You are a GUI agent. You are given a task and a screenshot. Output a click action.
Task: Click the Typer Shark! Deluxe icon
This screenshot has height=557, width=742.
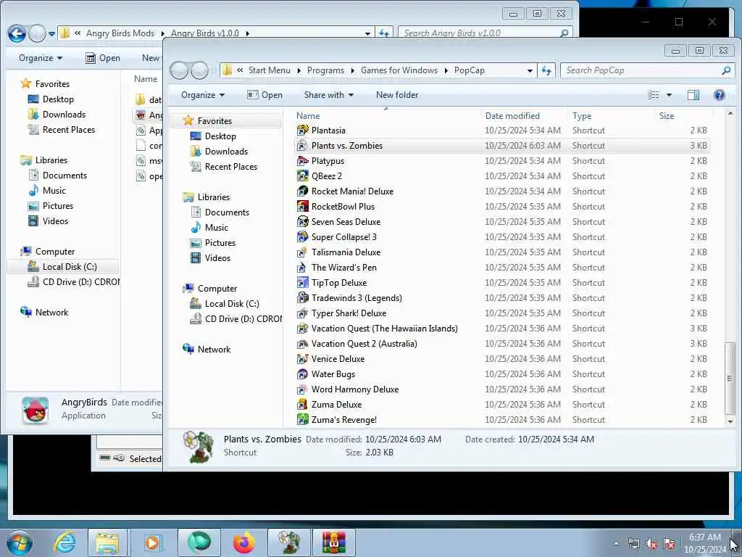pos(302,313)
